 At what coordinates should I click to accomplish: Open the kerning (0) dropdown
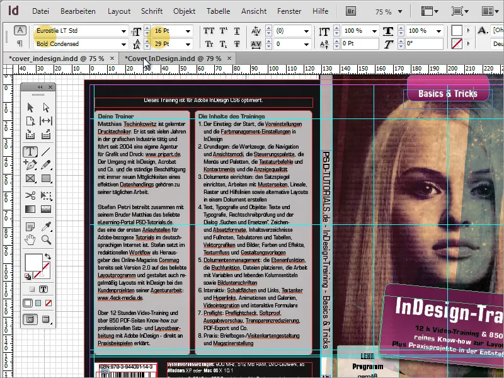click(306, 31)
